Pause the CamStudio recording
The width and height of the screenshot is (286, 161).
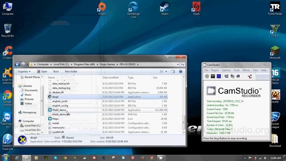click(x=213, y=76)
